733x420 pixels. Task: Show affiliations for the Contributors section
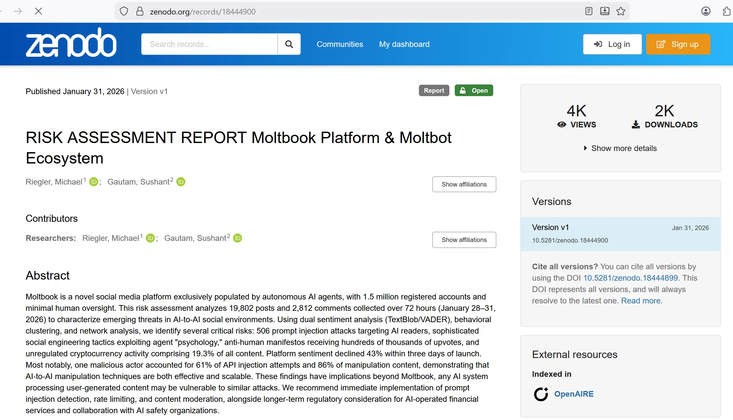pyautogui.click(x=464, y=240)
